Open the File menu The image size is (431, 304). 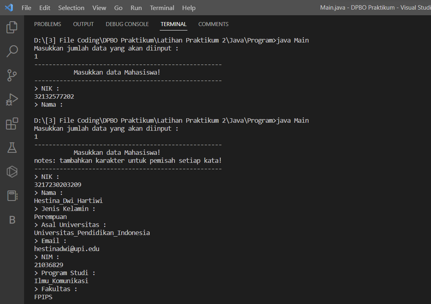pyautogui.click(x=26, y=8)
